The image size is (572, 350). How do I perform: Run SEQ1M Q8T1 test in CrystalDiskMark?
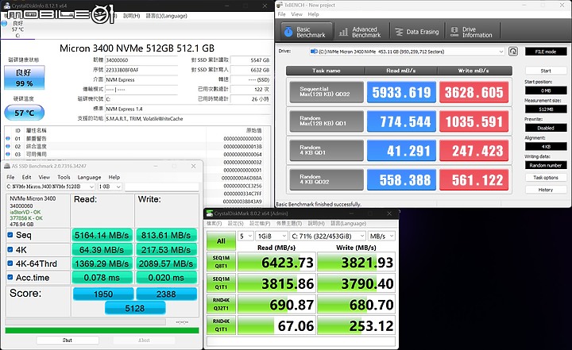(221, 262)
